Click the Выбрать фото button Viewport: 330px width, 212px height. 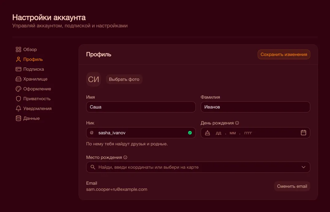(x=124, y=79)
